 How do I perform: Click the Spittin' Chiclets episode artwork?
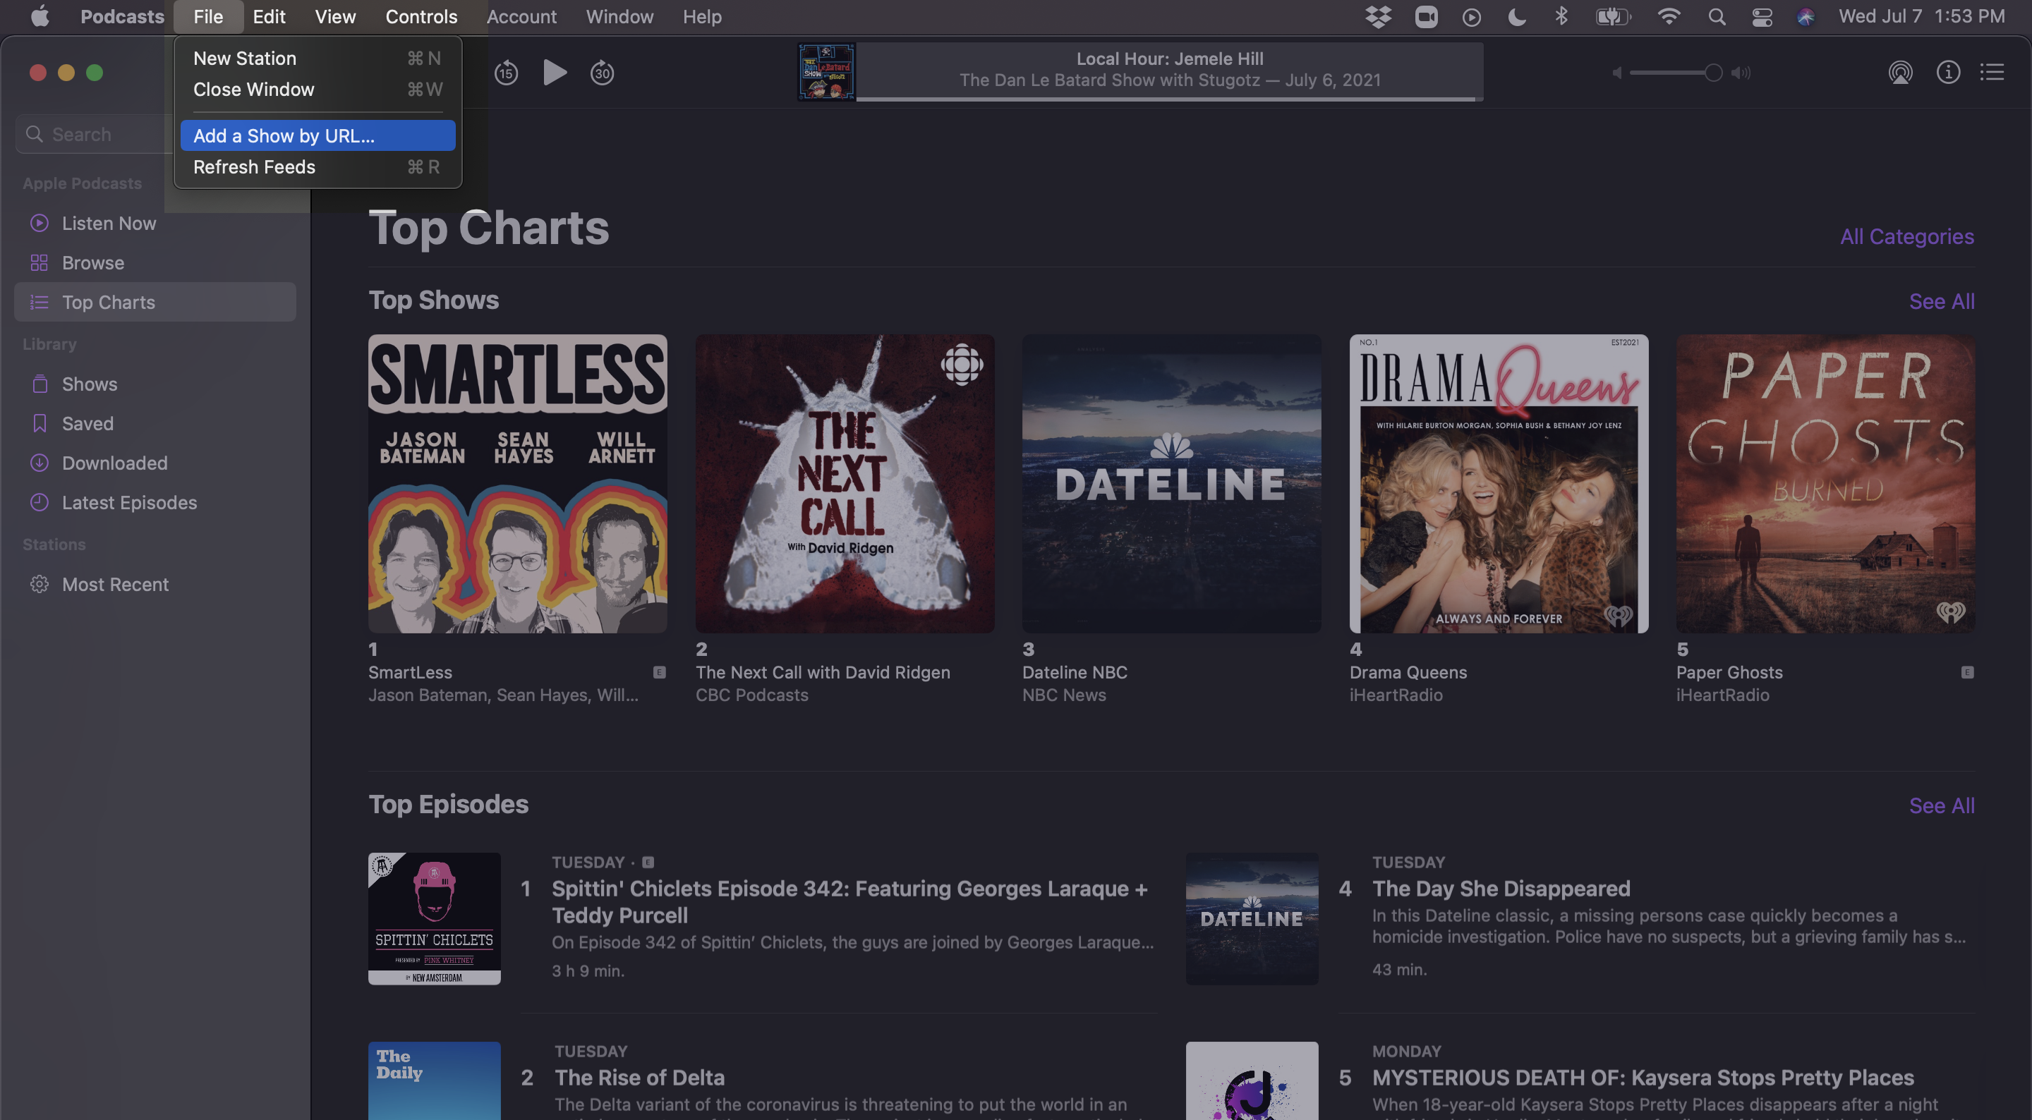point(434,918)
